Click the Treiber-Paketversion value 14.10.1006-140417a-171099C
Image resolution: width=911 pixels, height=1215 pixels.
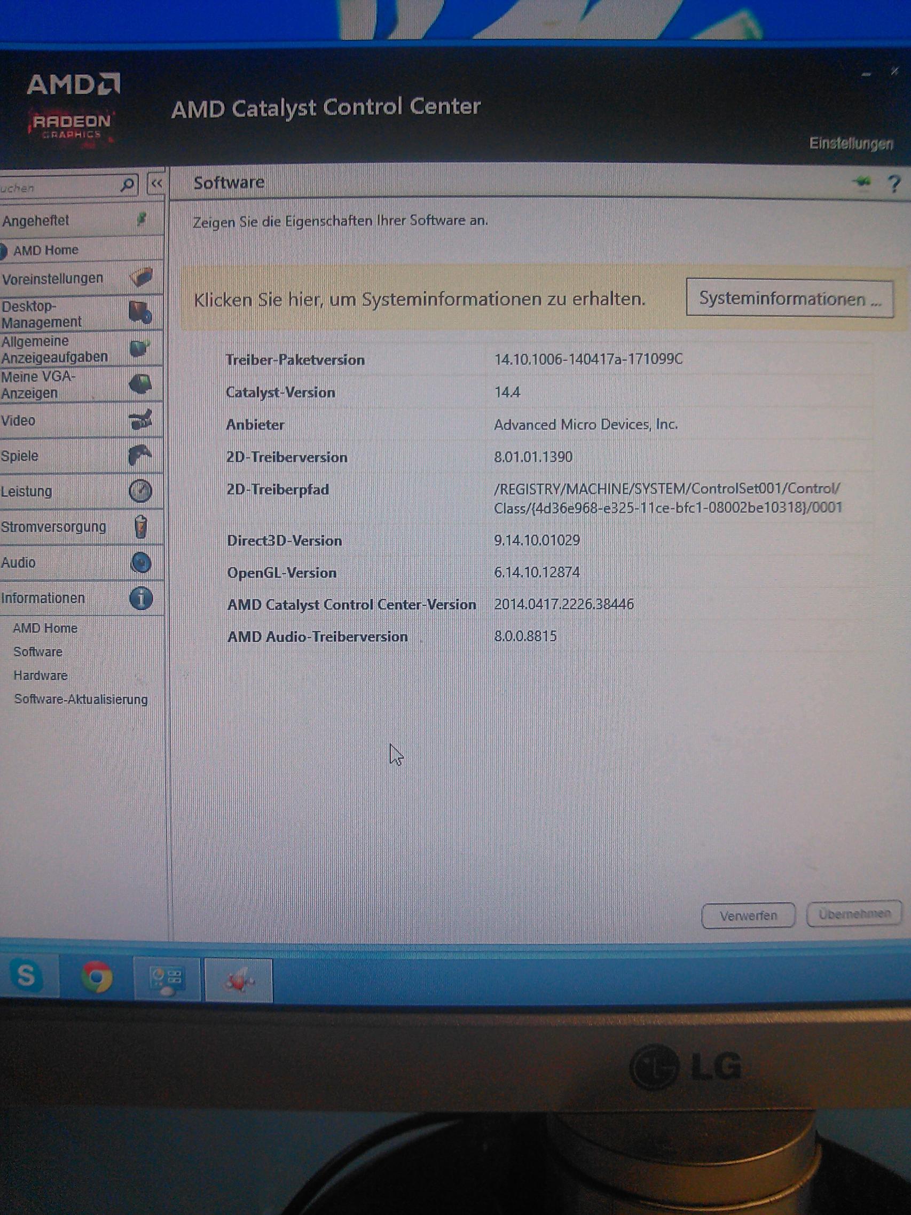coord(588,359)
